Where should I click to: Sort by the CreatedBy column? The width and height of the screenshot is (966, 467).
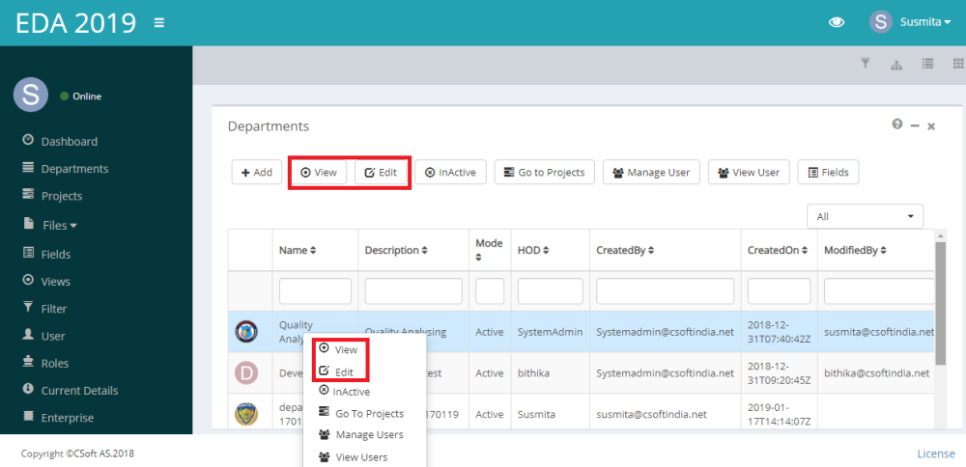pyautogui.click(x=625, y=251)
